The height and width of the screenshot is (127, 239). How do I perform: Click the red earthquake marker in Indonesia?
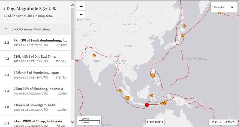(x=147, y=105)
